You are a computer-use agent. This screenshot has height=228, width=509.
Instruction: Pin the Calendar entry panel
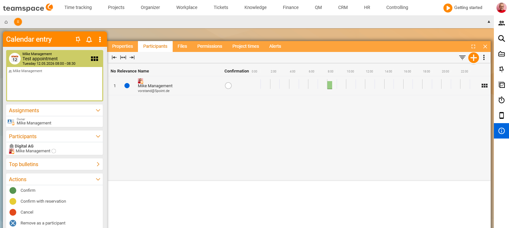pyautogui.click(x=78, y=39)
